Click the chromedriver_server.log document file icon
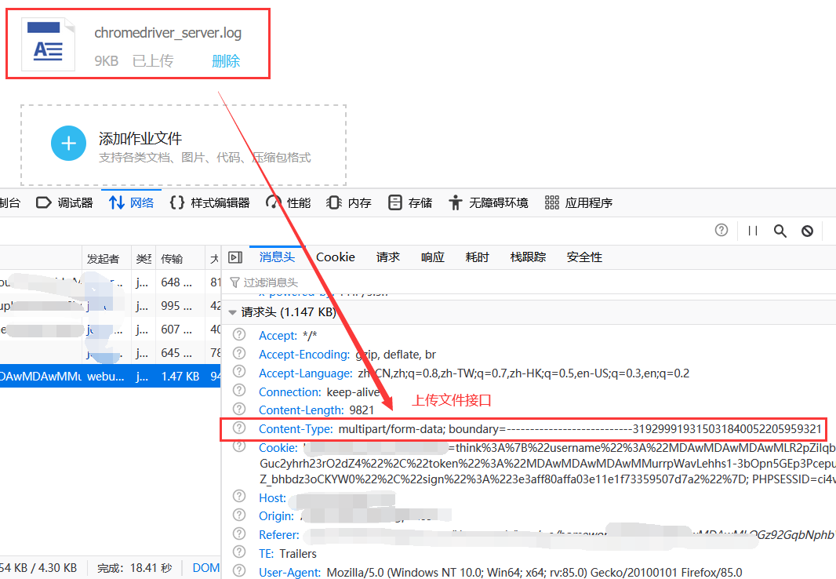This screenshot has width=836, height=579. click(47, 46)
